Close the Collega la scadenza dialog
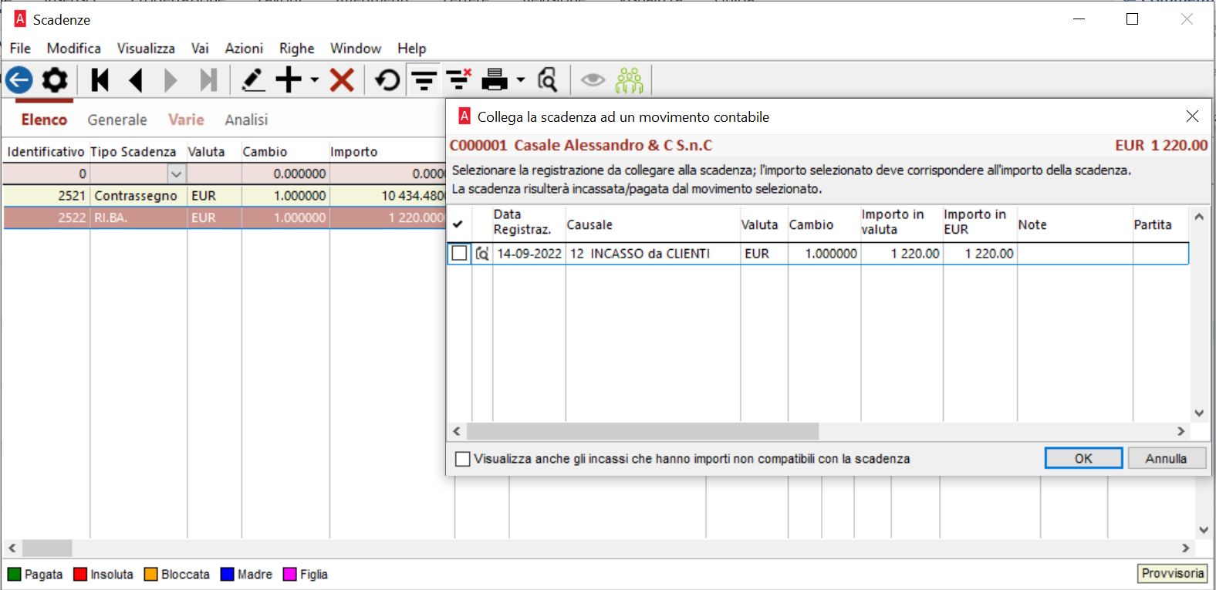 click(1192, 116)
